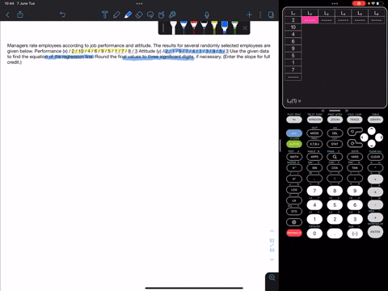The width and height of the screenshot is (388, 291).
Task: Undo the last stroke
Action: point(62,15)
